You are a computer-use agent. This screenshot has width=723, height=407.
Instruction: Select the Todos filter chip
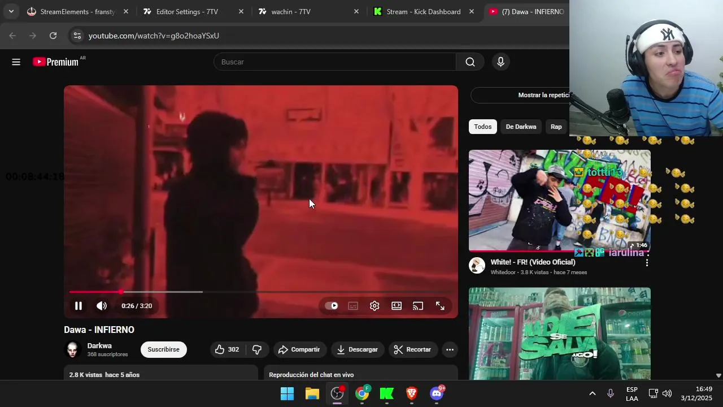[482, 127]
